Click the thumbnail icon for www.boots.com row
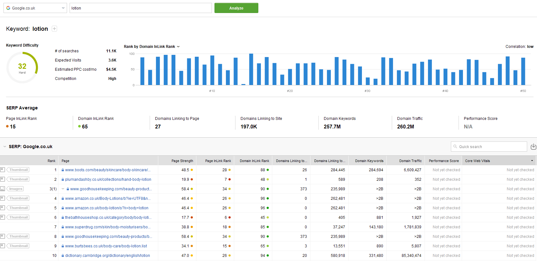This screenshot has width=537, height=261. pyautogui.click(x=3, y=170)
